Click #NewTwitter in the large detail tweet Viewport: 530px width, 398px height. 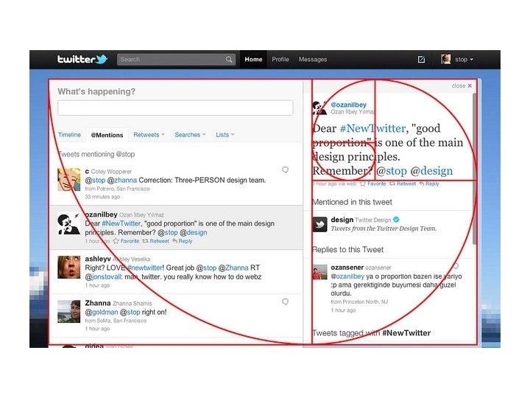[x=372, y=128]
